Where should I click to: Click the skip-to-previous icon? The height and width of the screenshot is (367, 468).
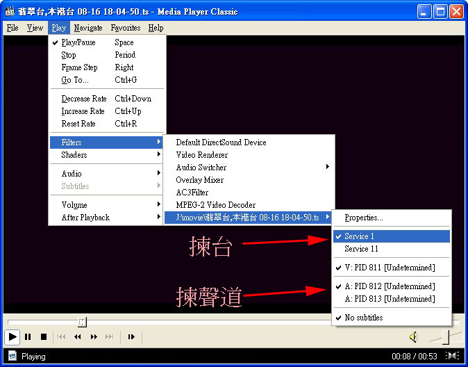click(62, 337)
